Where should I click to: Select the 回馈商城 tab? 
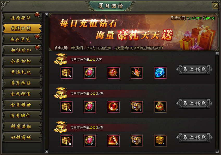pyautogui.click(x=22, y=137)
